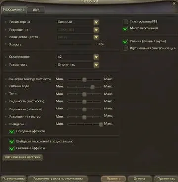Click the Оптимизация настроек button

click(x=23, y=157)
